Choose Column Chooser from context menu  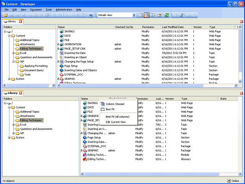118,104
